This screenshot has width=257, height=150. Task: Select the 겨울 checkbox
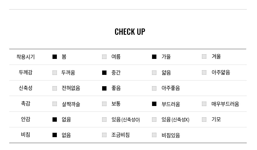tap(204, 56)
